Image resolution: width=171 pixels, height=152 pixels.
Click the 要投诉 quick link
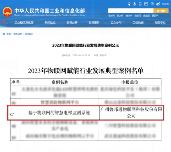coord(155,16)
